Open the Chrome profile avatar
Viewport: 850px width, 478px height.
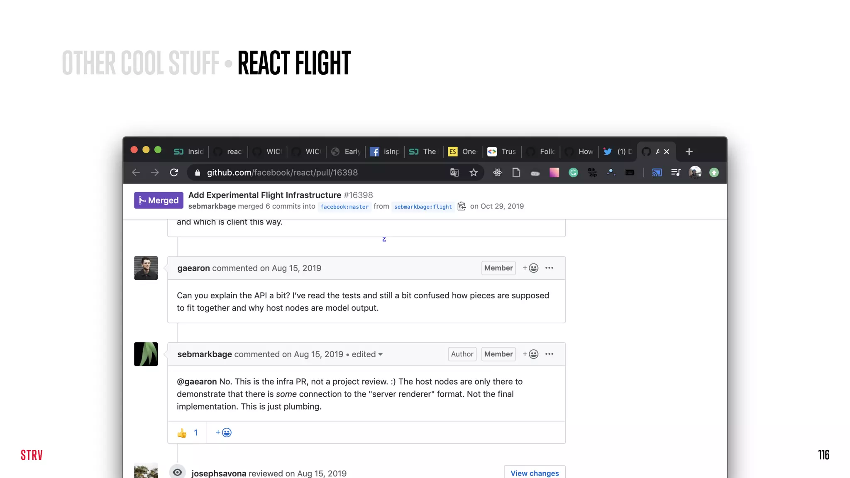click(x=695, y=173)
